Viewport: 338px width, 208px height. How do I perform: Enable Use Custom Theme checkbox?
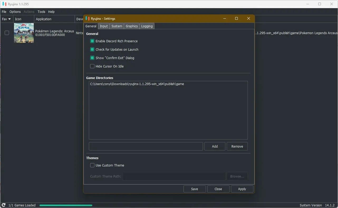point(92,165)
